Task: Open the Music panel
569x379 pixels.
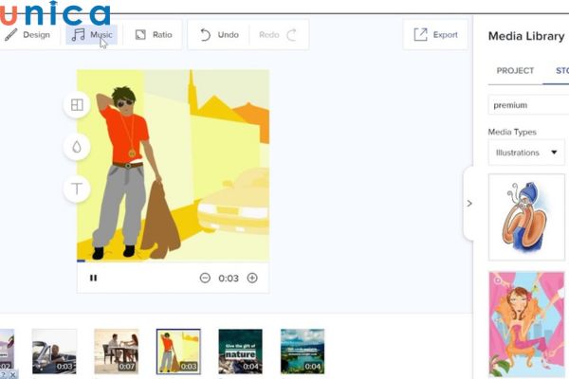Action: [91, 35]
